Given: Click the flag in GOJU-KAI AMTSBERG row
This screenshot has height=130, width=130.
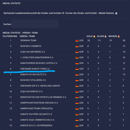Looking at the screenshot, I should (x=77, y=52).
